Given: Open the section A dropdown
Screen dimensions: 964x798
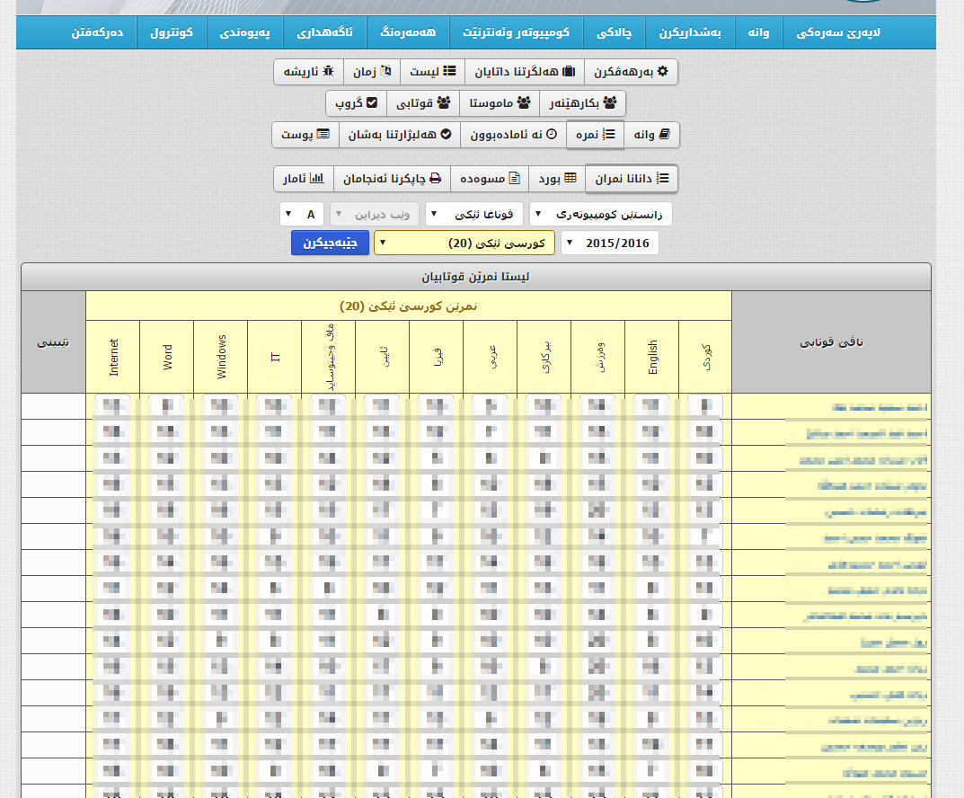Looking at the screenshot, I should [301, 215].
